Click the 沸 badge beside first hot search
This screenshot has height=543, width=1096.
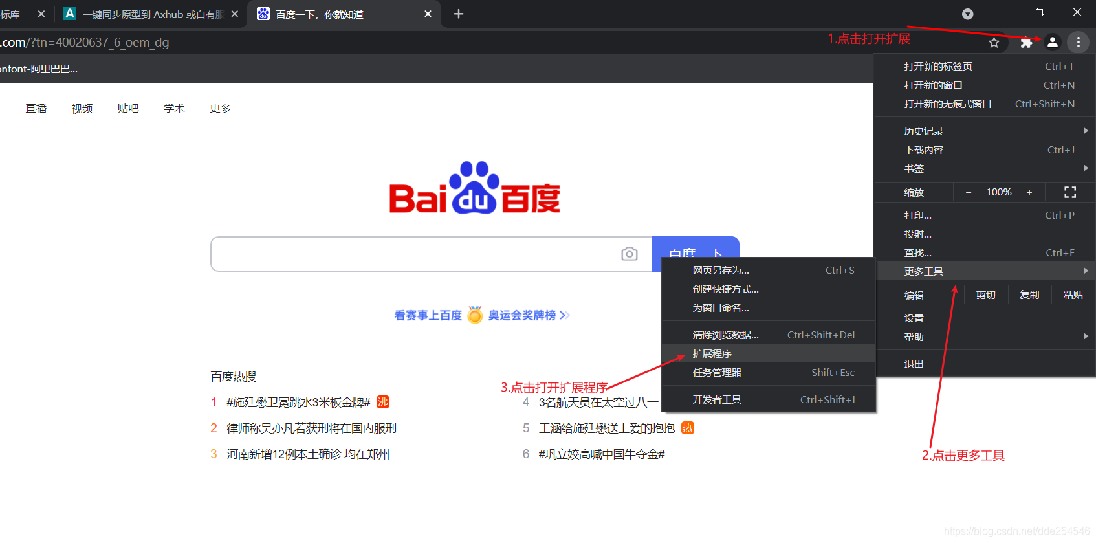[383, 402]
